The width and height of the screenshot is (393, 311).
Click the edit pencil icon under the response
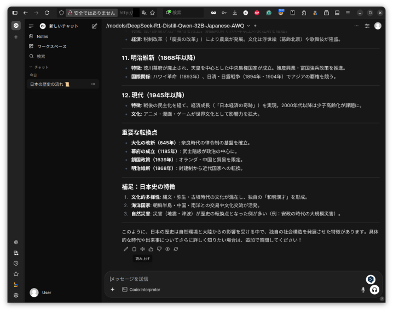pos(126,249)
